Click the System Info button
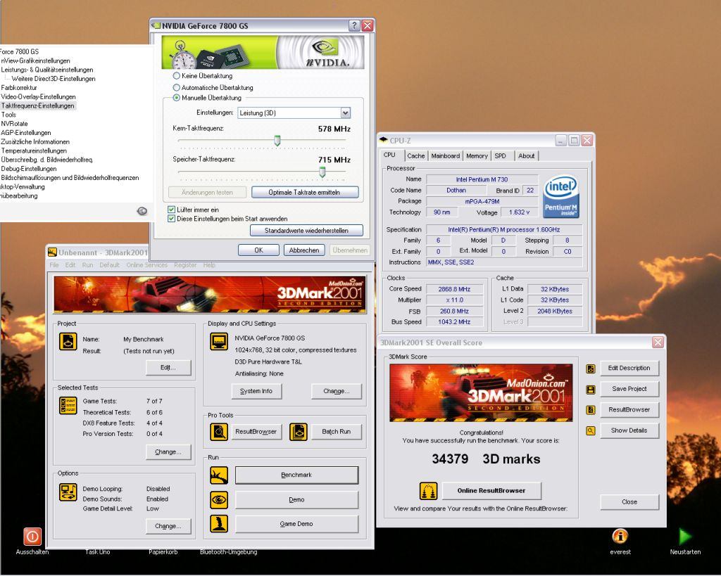 point(256,391)
